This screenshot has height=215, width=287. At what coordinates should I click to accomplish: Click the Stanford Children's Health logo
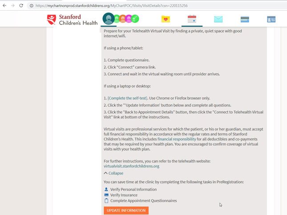click(x=72, y=20)
